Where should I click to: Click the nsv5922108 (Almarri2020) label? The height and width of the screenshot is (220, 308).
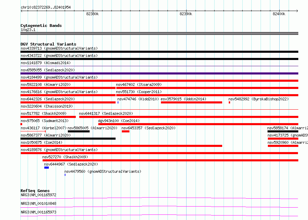coord(46,84)
